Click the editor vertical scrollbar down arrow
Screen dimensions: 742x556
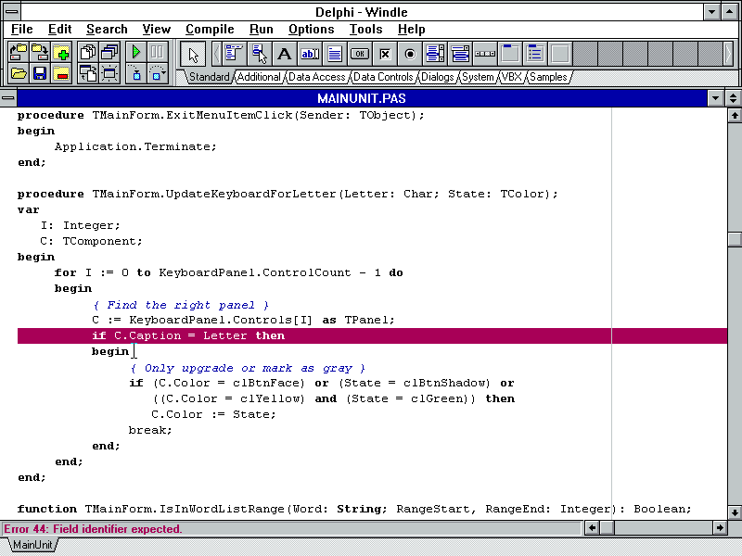pos(735,512)
